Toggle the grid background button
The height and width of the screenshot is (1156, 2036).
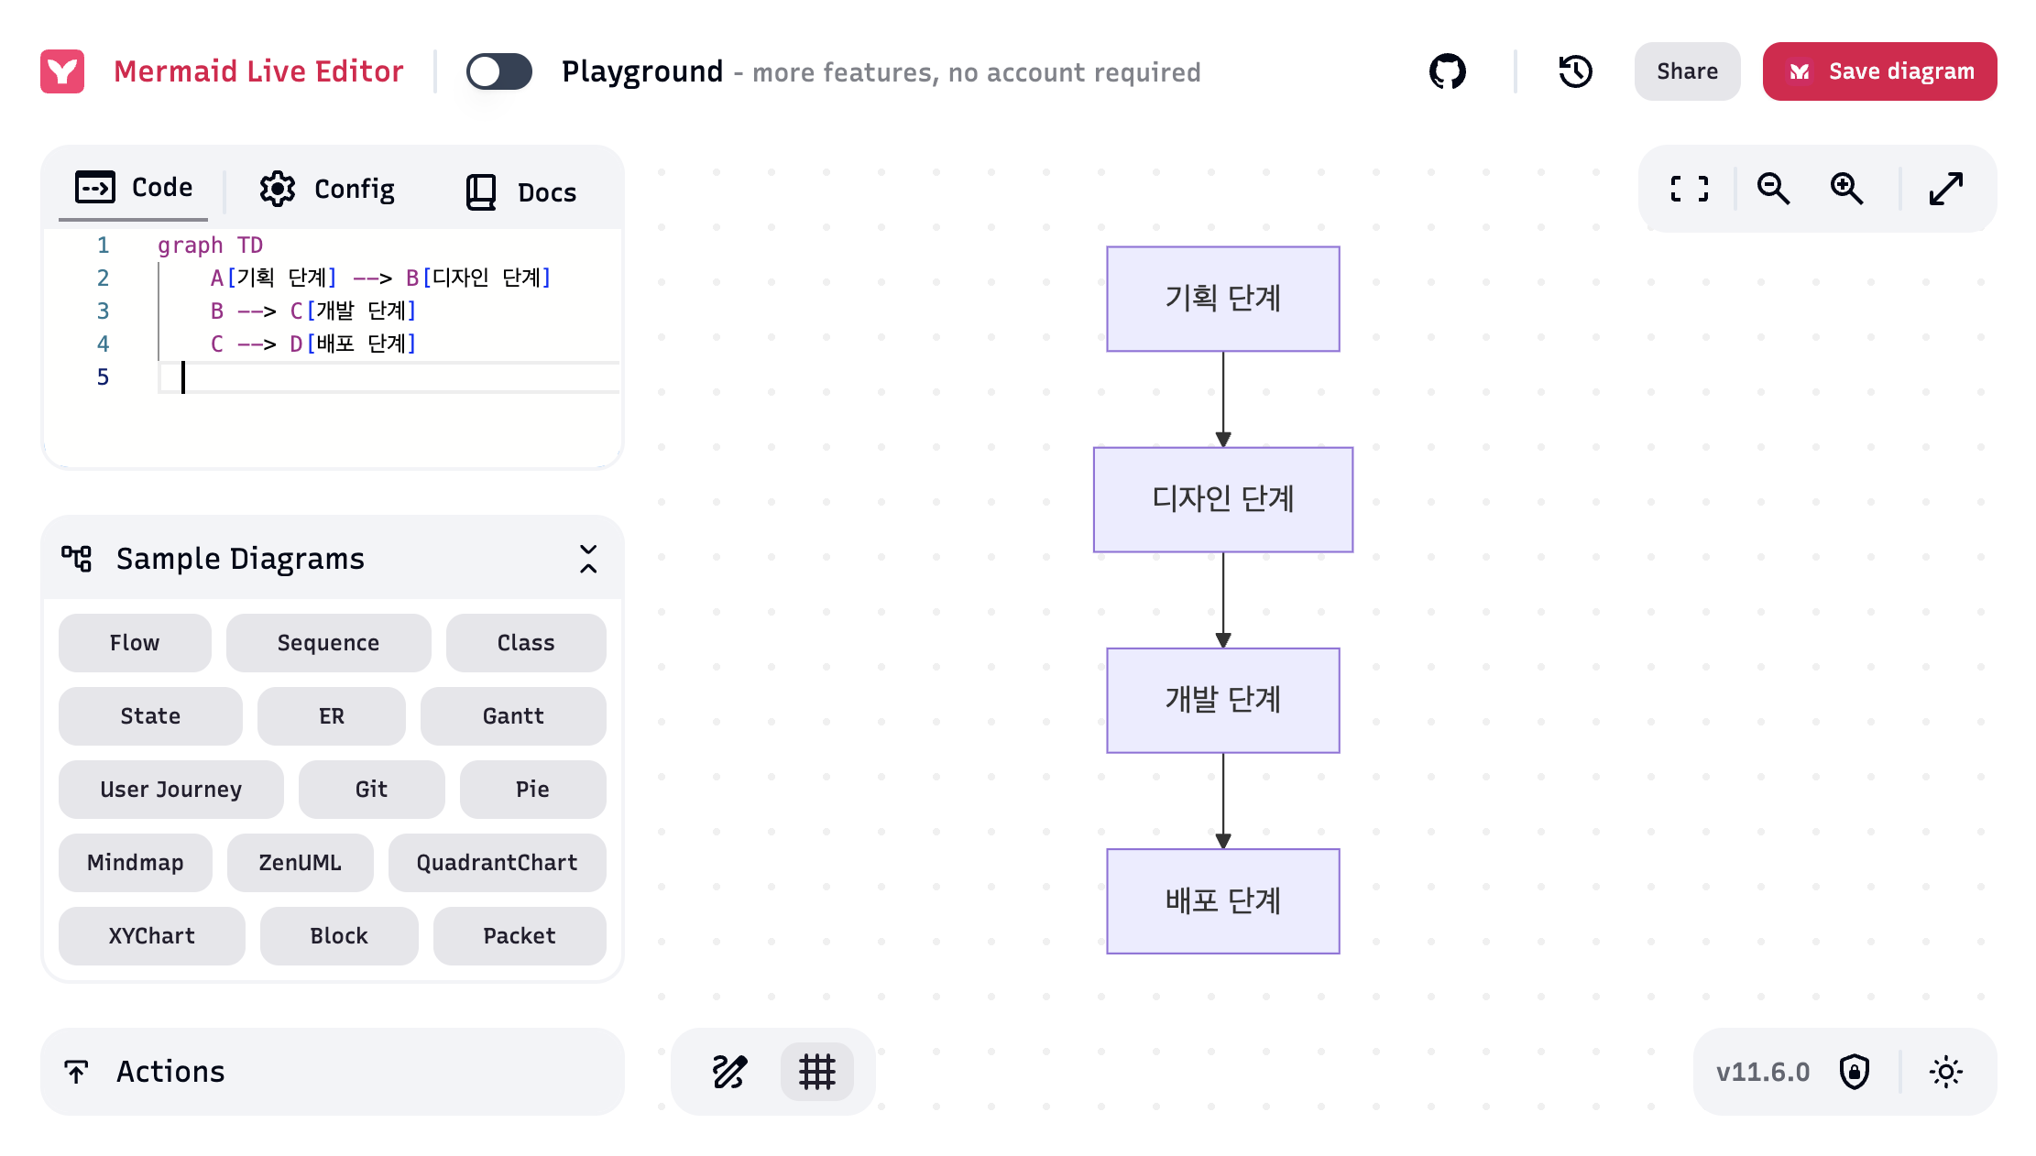(816, 1072)
